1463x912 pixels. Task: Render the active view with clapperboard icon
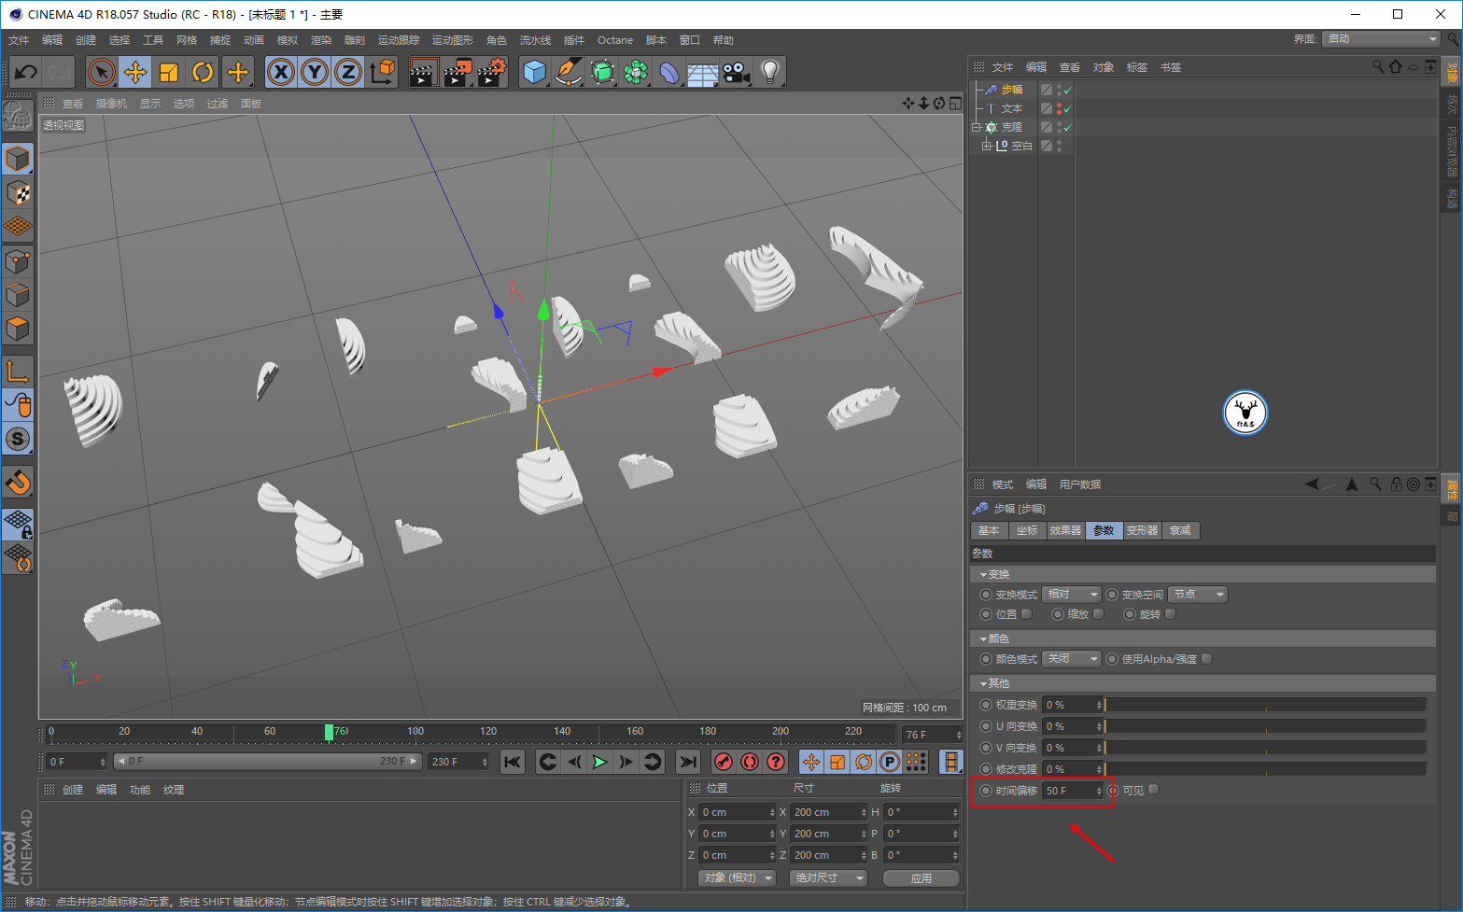423,72
